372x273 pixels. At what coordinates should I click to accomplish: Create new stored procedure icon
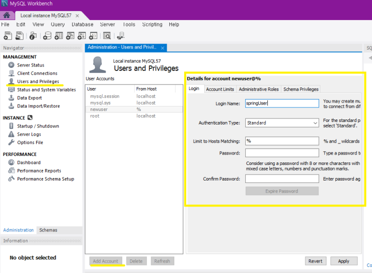coord(82,36)
